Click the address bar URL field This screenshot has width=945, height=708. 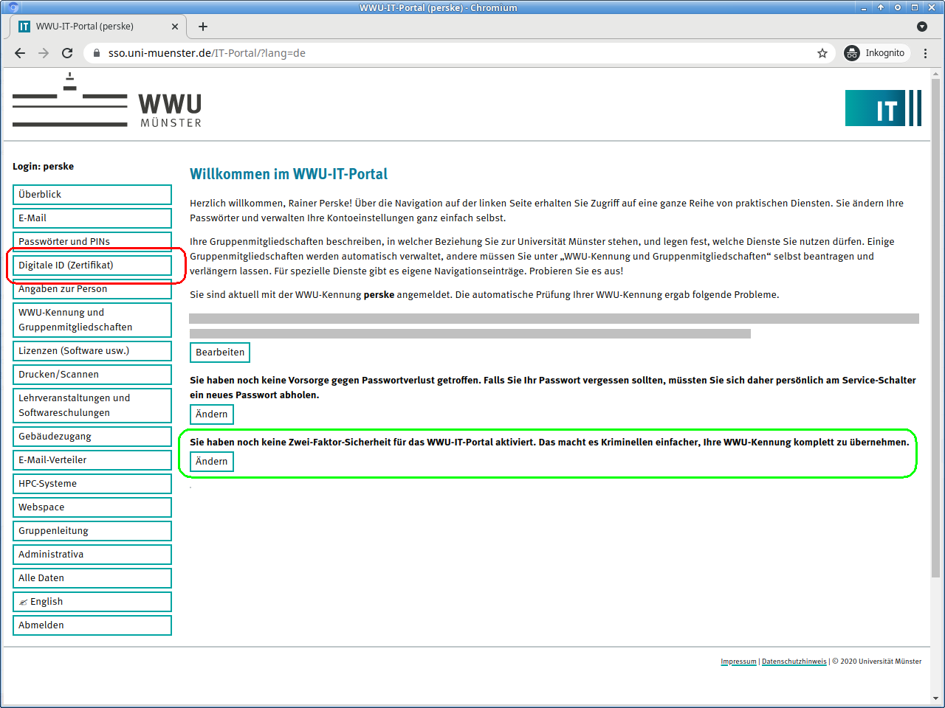tap(443, 53)
